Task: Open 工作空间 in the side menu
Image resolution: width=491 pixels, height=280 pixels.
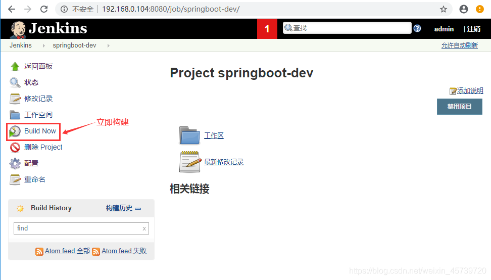Action: tap(38, 115)
